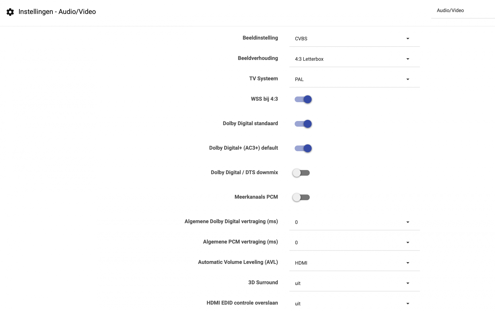Click the TV Systeem dropdown arrow

click(408, 79)
